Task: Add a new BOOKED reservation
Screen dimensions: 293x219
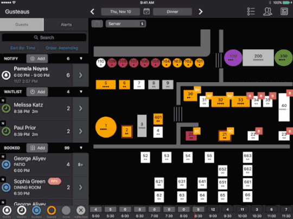Action: pyautogui.click(x=37, y=148)
